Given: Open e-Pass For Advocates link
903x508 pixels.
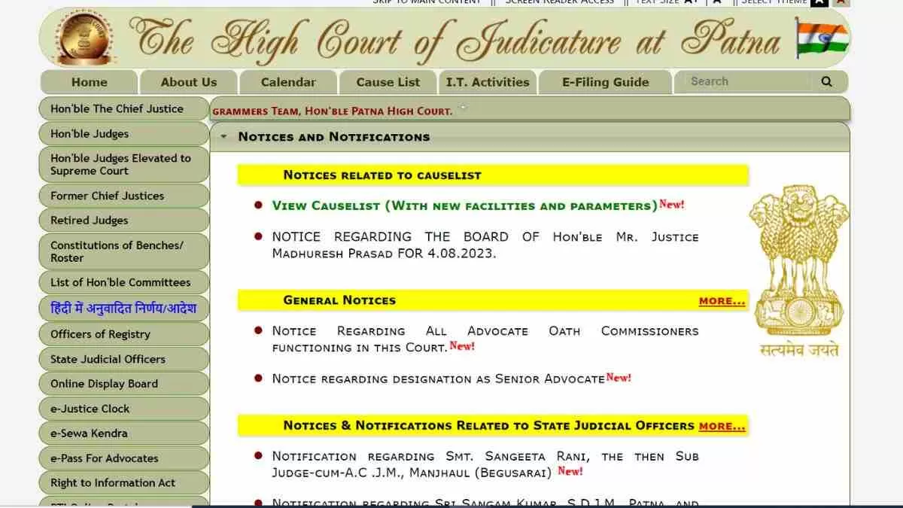Looking at the screenshot, I should coord(124,458).
